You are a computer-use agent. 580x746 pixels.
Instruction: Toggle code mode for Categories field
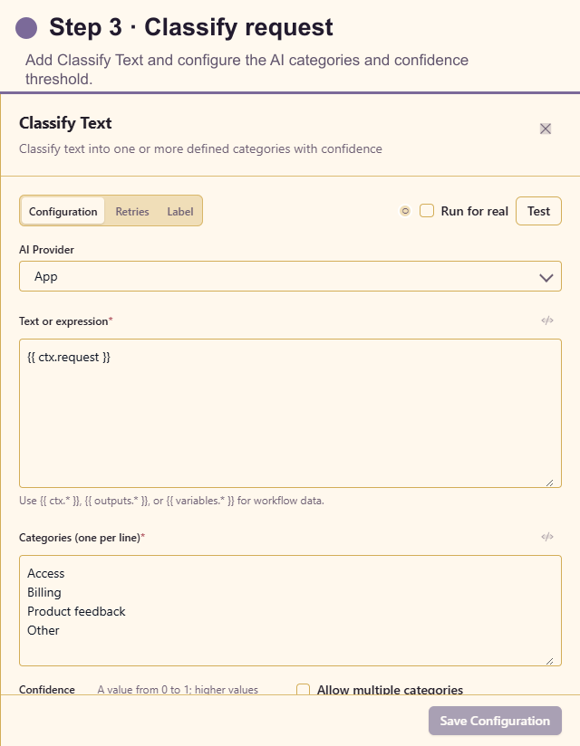547,537
